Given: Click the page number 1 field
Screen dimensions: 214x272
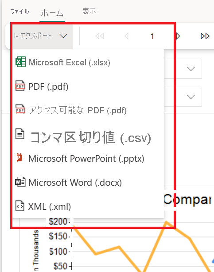Looking at the screenshot, I should (152, 36).
